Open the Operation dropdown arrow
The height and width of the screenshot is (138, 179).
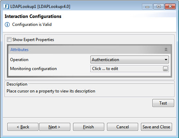click(166, 60)
